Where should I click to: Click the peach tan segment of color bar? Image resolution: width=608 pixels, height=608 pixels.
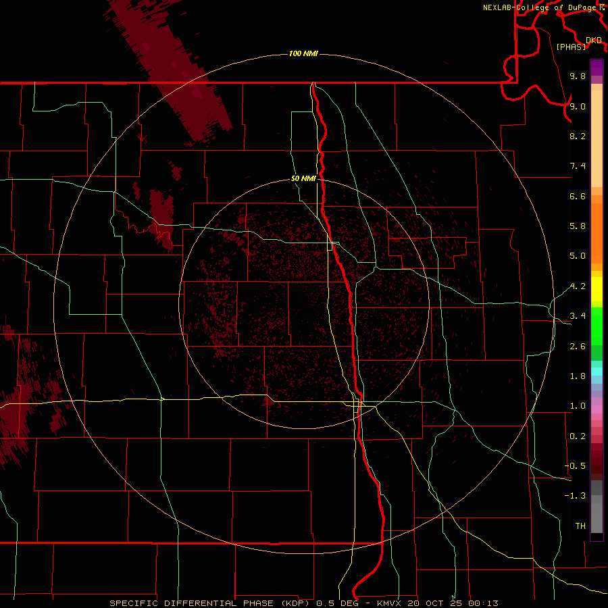(x=597, y=138)
